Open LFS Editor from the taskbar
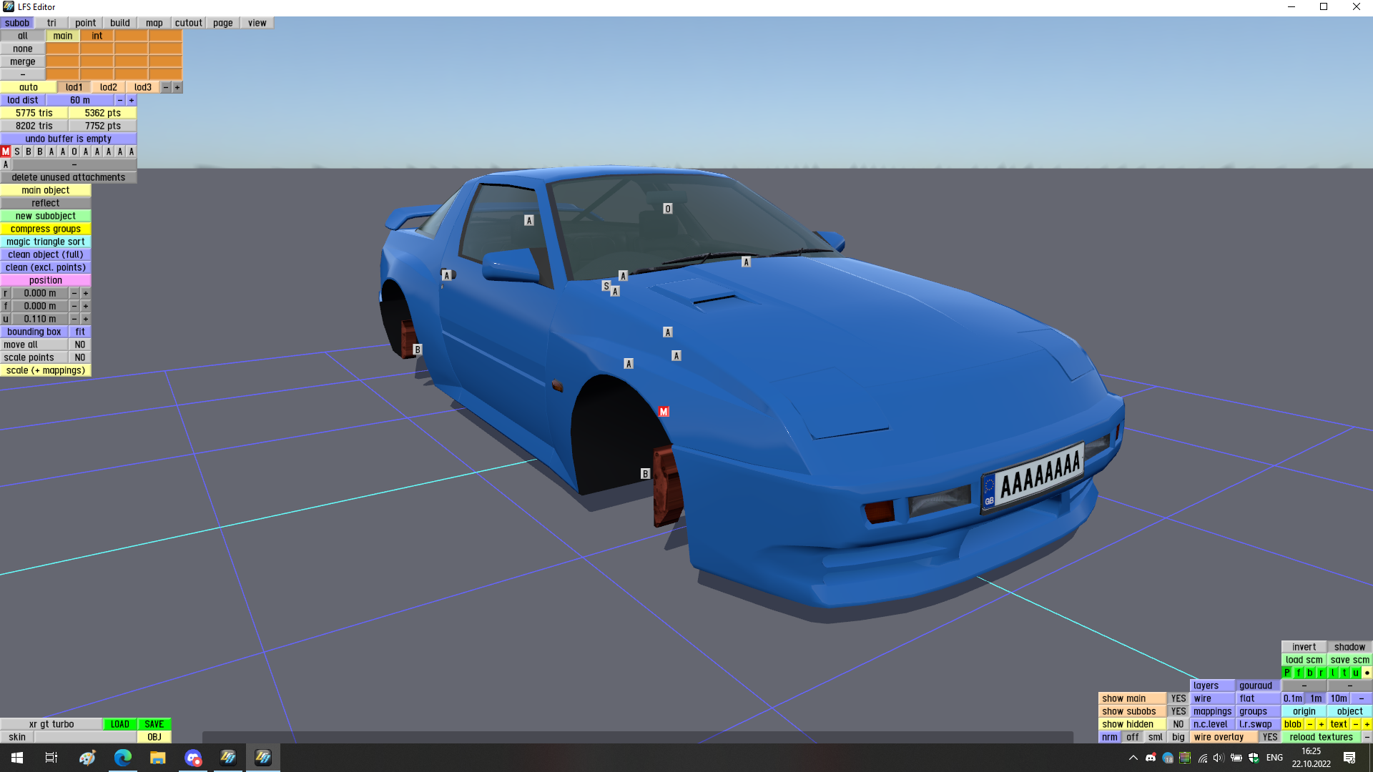This screenshot has width=1373, height=772. click(263, 758)
